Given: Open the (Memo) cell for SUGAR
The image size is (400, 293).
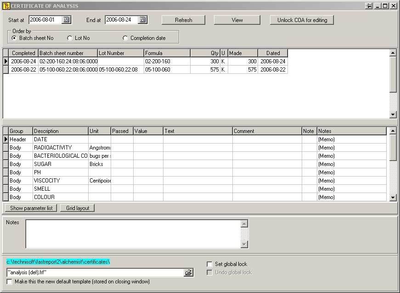Looking at the screenshot, I should pos(352,164).
